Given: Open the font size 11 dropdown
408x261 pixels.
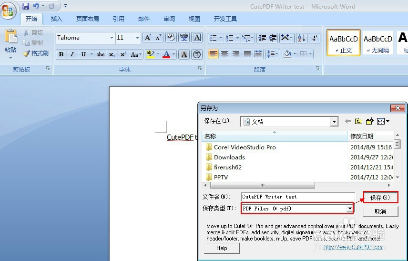Looking at the screenshot, I should click(137, 38).
